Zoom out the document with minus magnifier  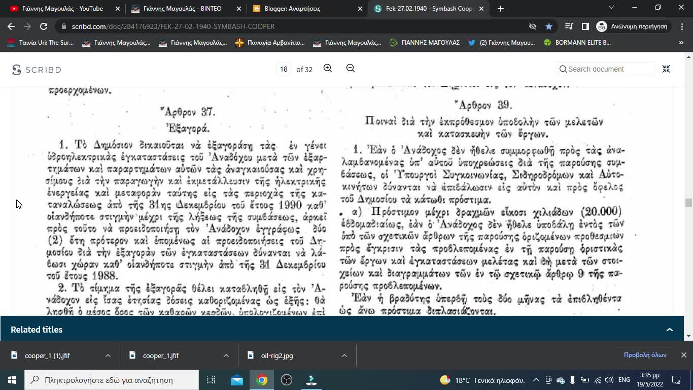[x=351, y=69]
